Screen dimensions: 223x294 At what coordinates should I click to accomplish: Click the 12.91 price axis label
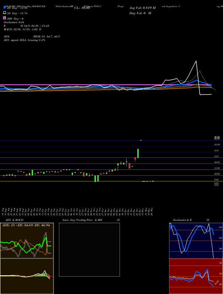(217, 162)
